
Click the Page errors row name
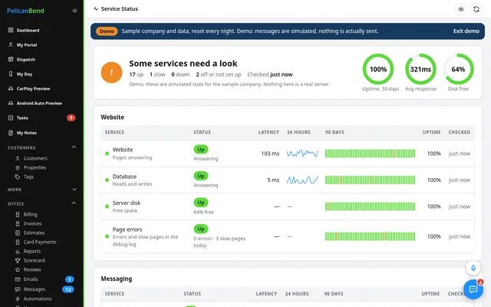[127, 229]
